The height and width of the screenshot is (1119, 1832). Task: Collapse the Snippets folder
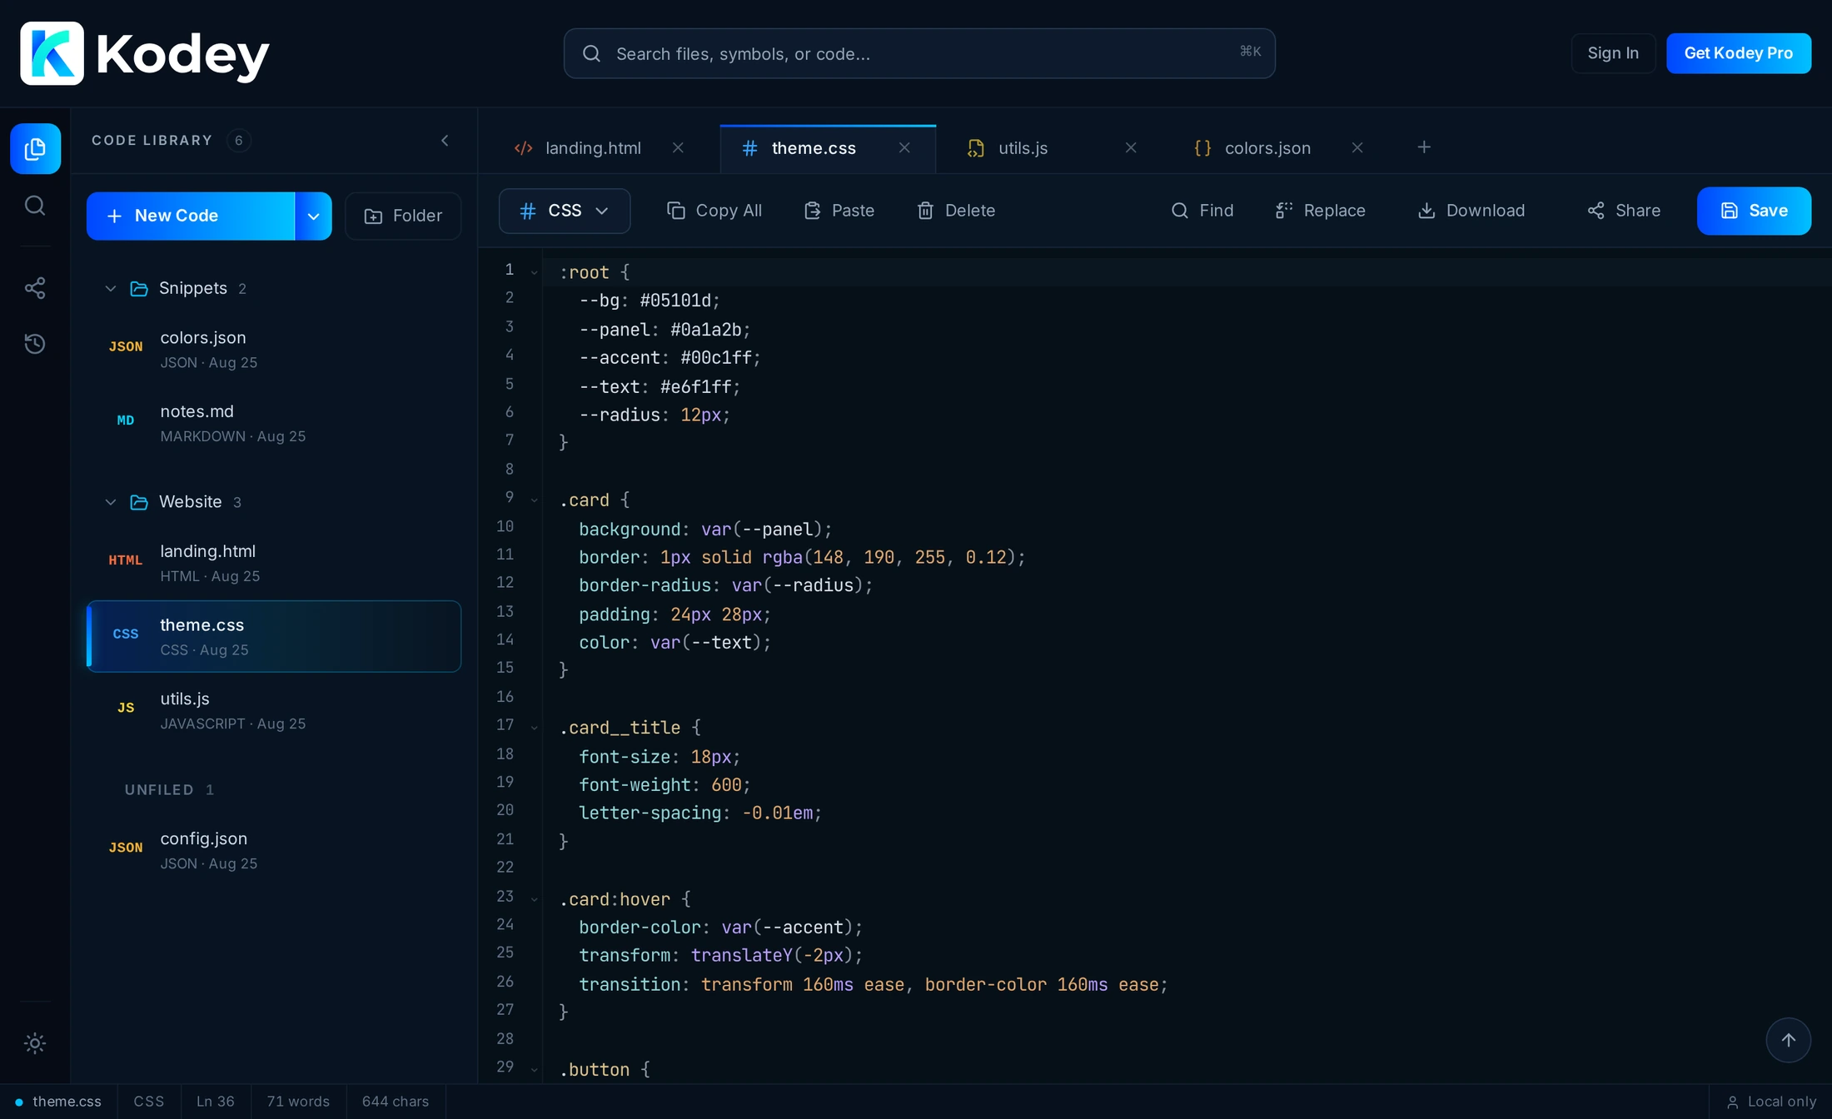pos(110,288)
